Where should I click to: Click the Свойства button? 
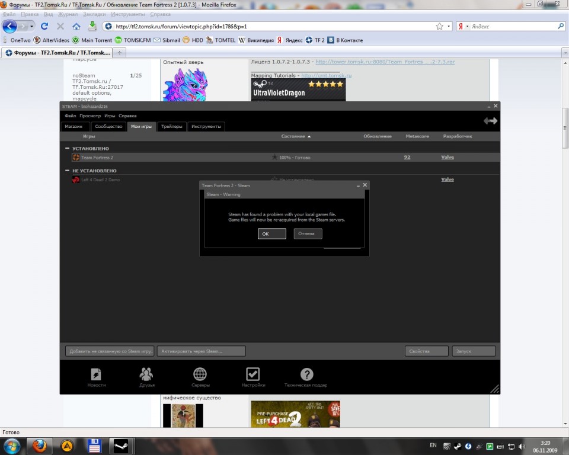(x=426, y=351)
